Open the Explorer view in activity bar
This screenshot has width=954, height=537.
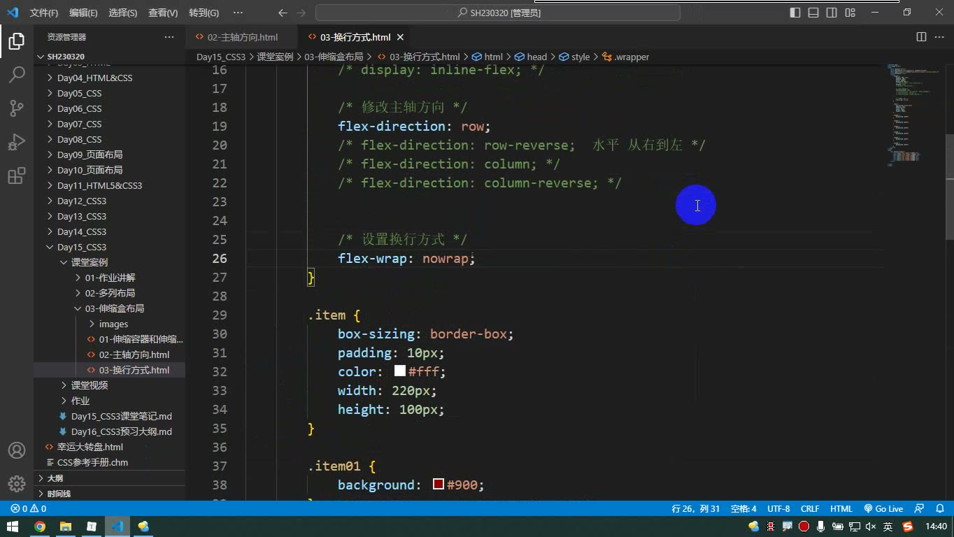(17, 41)
